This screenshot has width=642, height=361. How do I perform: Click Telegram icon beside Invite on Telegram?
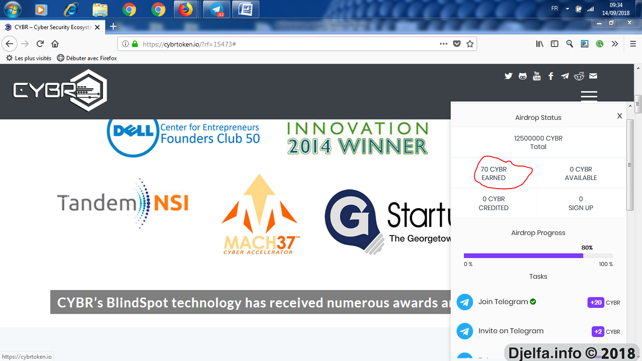pyautogui.click(x=465, y=331)
